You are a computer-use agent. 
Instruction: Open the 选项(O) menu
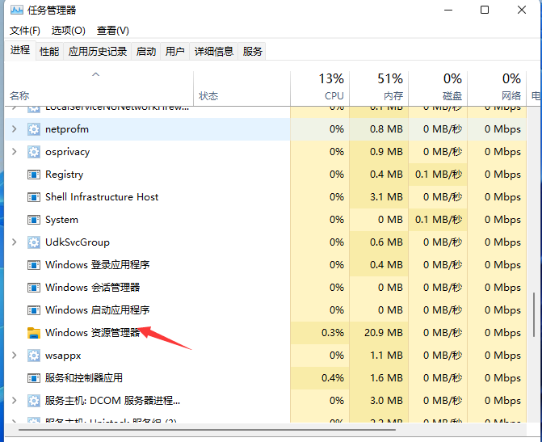69,31
